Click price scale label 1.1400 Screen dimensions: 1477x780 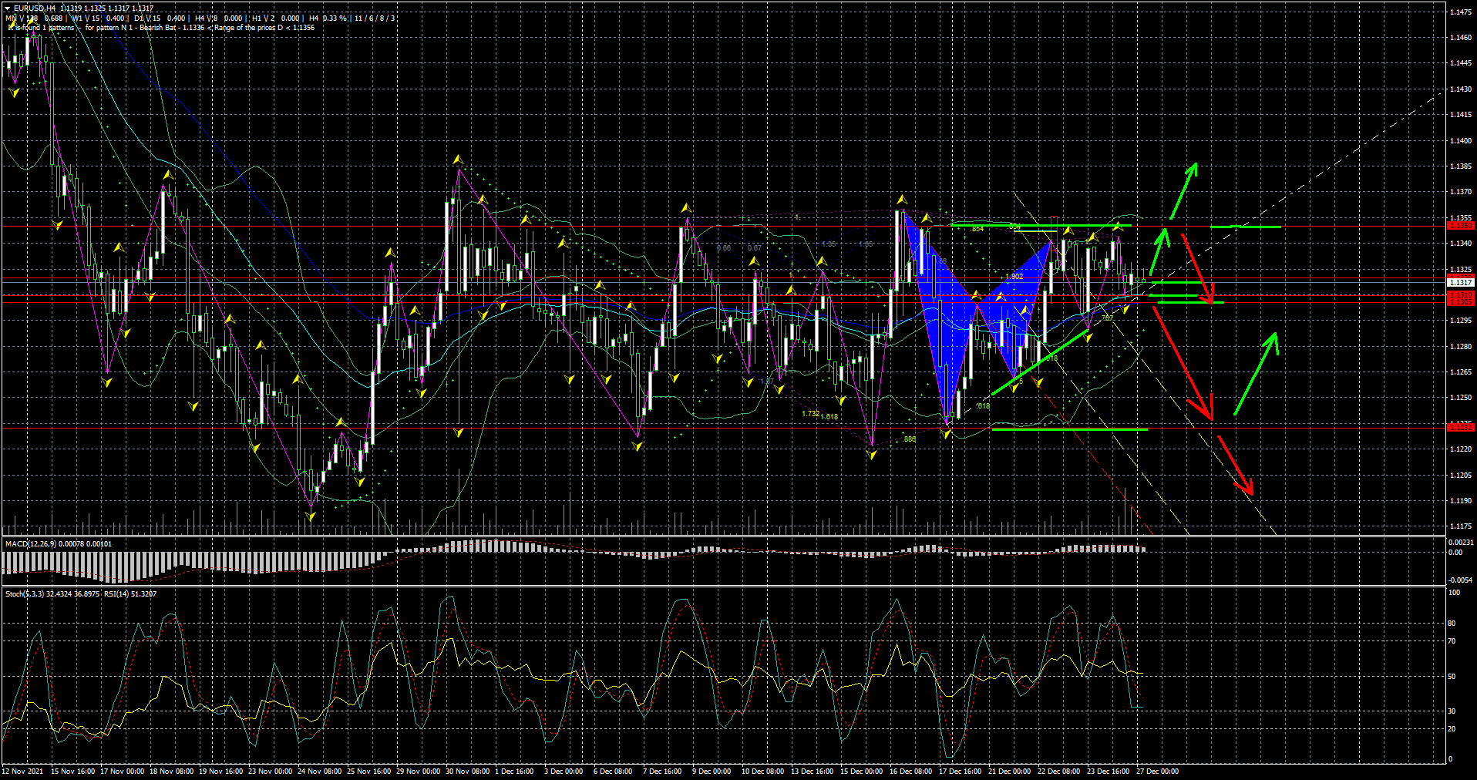click(1461, 141)
